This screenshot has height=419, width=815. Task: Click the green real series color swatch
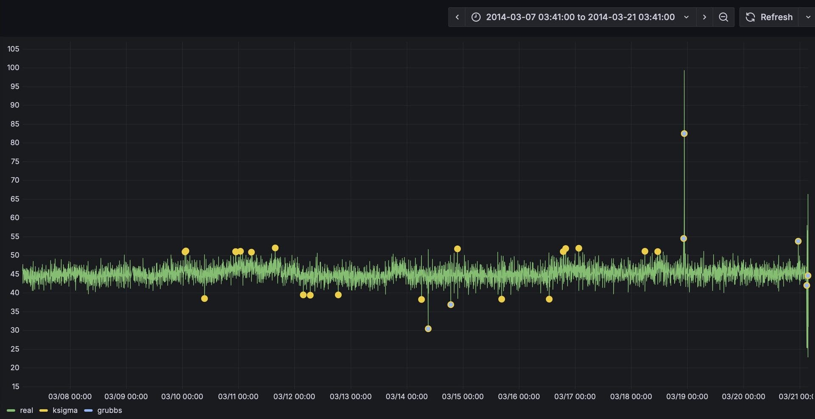tap(11, 411)
